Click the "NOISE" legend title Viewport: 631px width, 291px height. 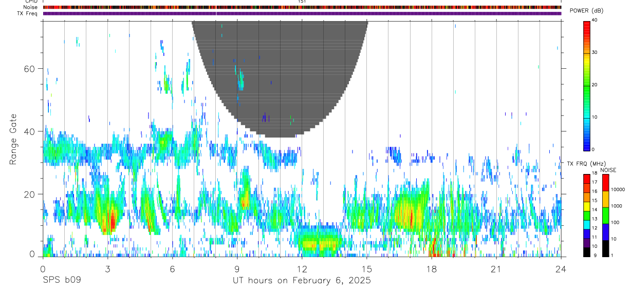(608, 170)
